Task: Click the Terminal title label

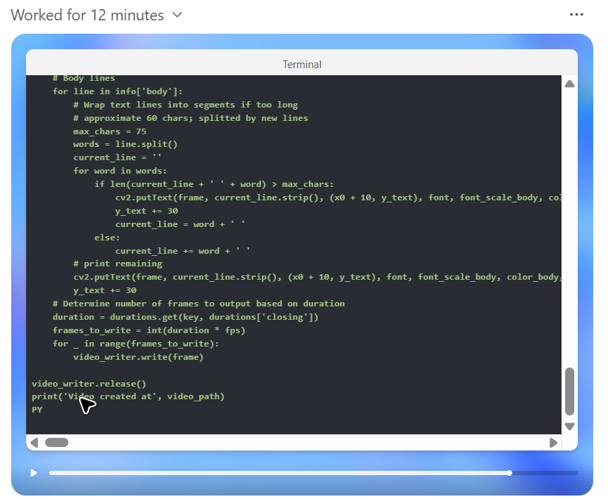Action: point(302,64)
